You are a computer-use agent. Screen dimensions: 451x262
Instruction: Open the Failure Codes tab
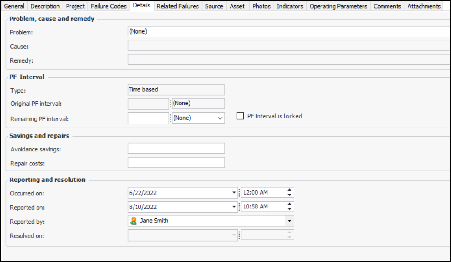coord(108,7)
